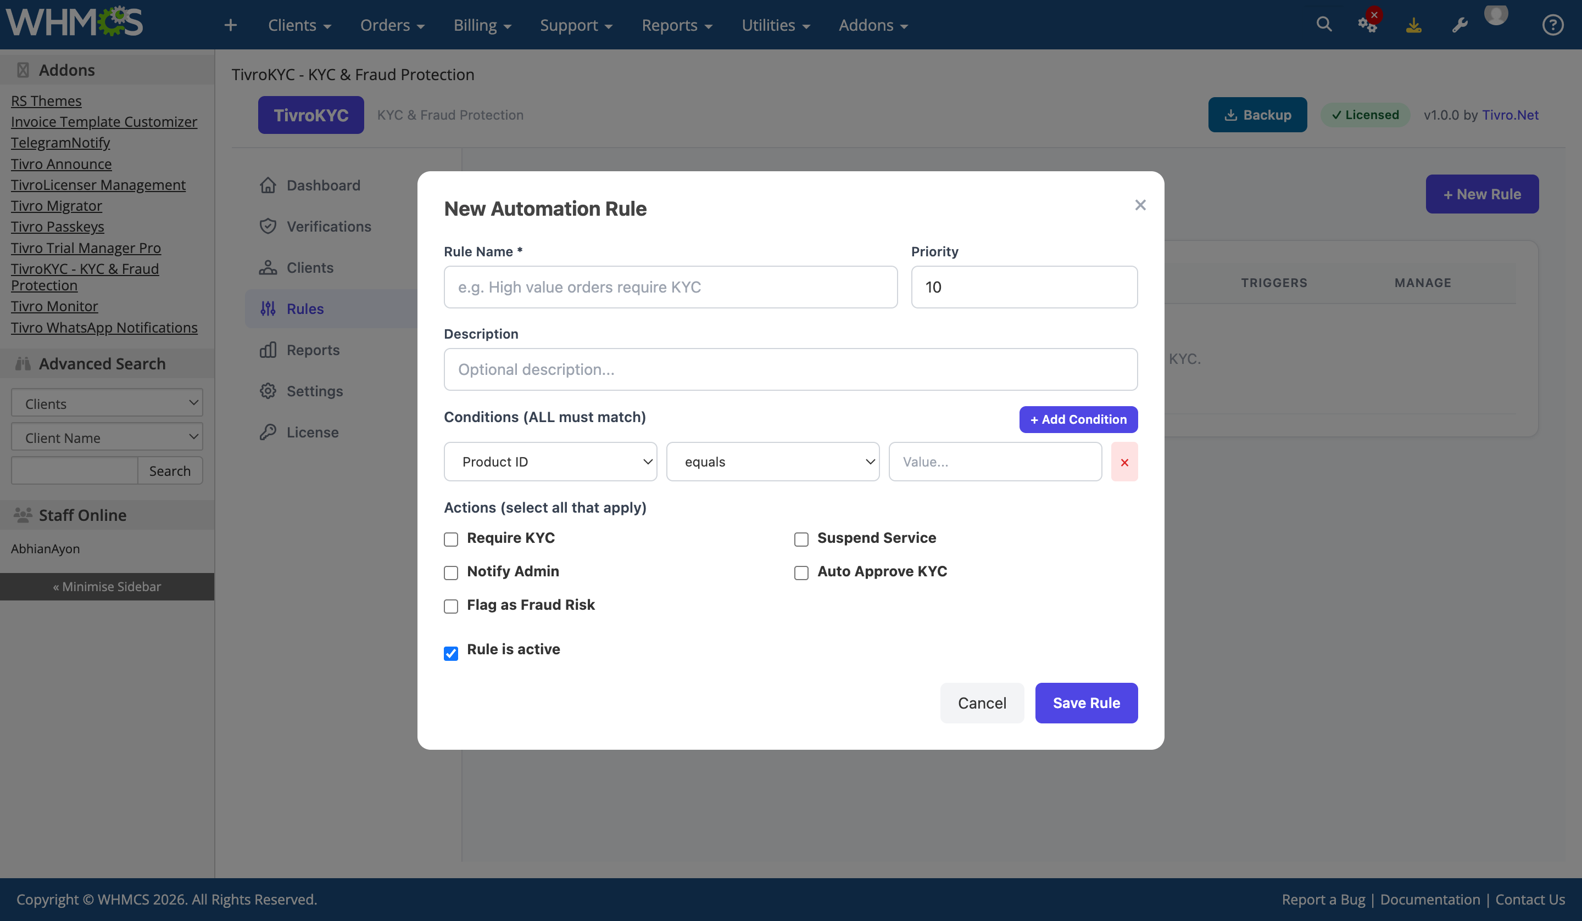Open the Billing menu
Screen dimensions: 1582x921
482,25
